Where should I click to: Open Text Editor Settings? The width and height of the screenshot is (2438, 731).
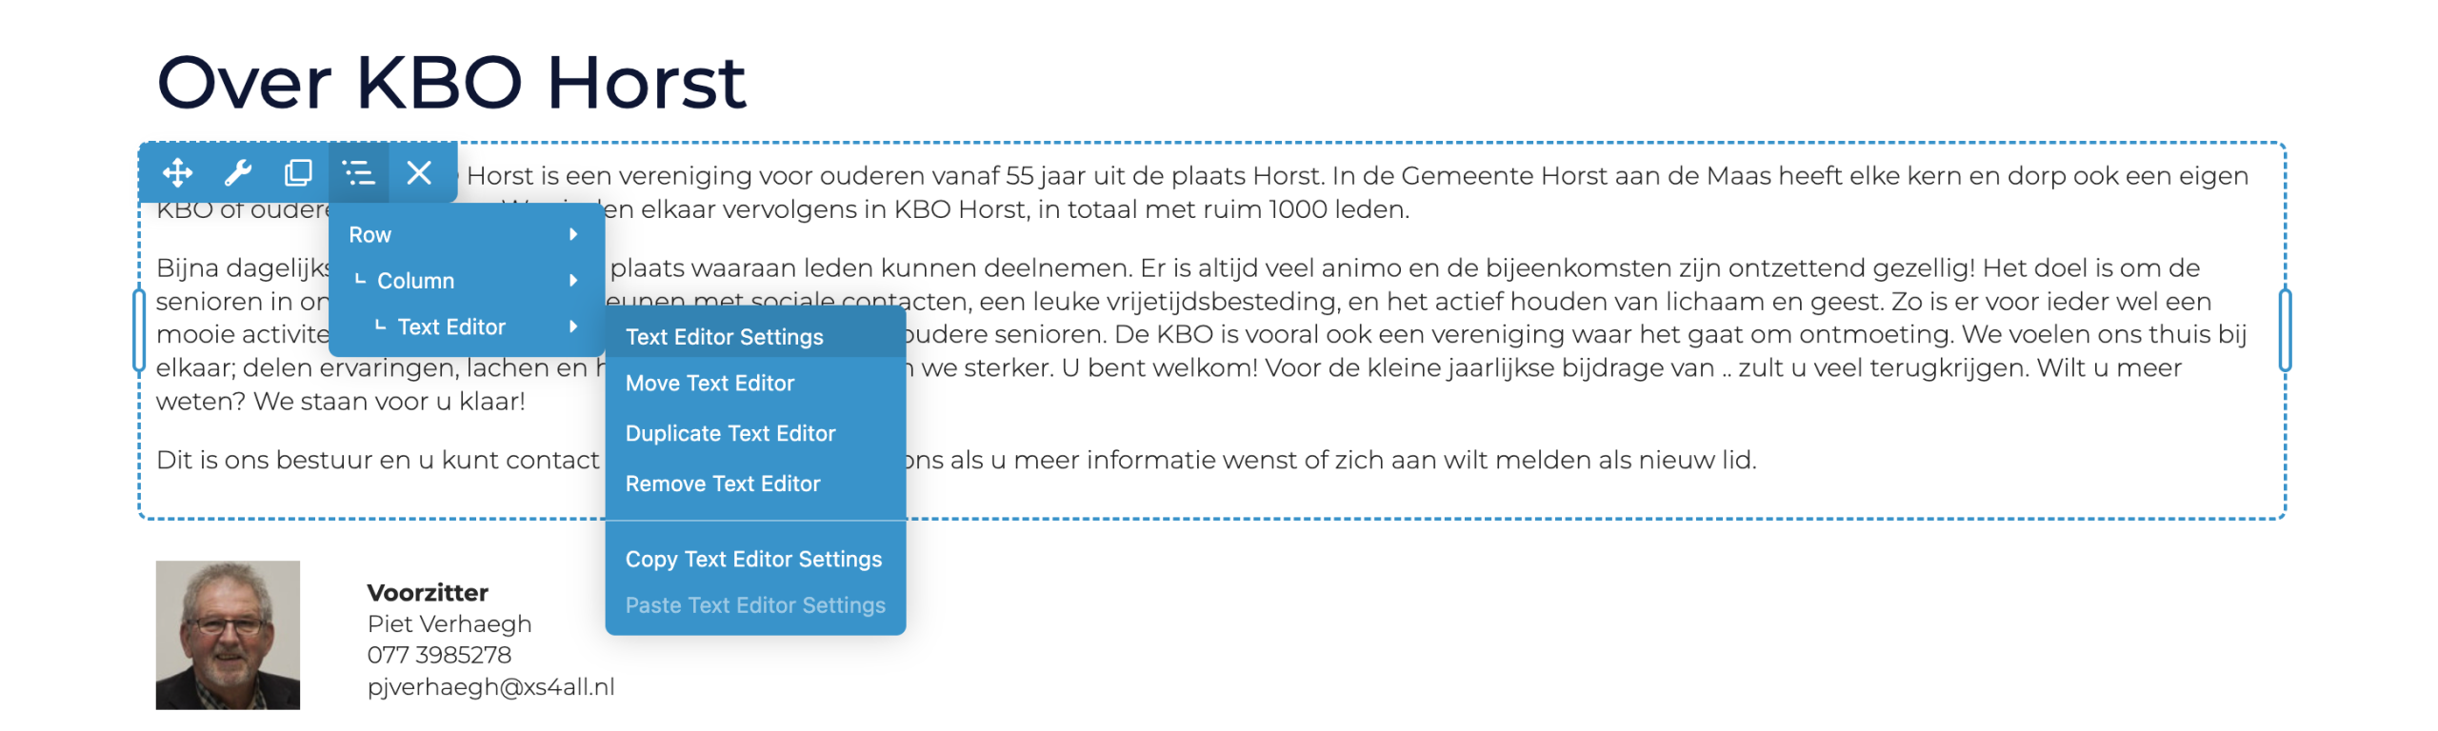pos(755,336)
